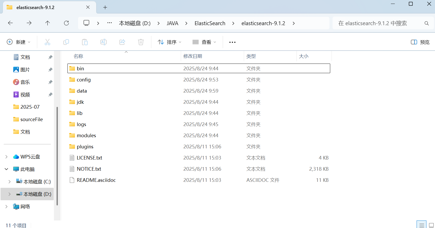Screen dimensions: 435x228
Task: Go back with the back arrow
Action: 10,23
